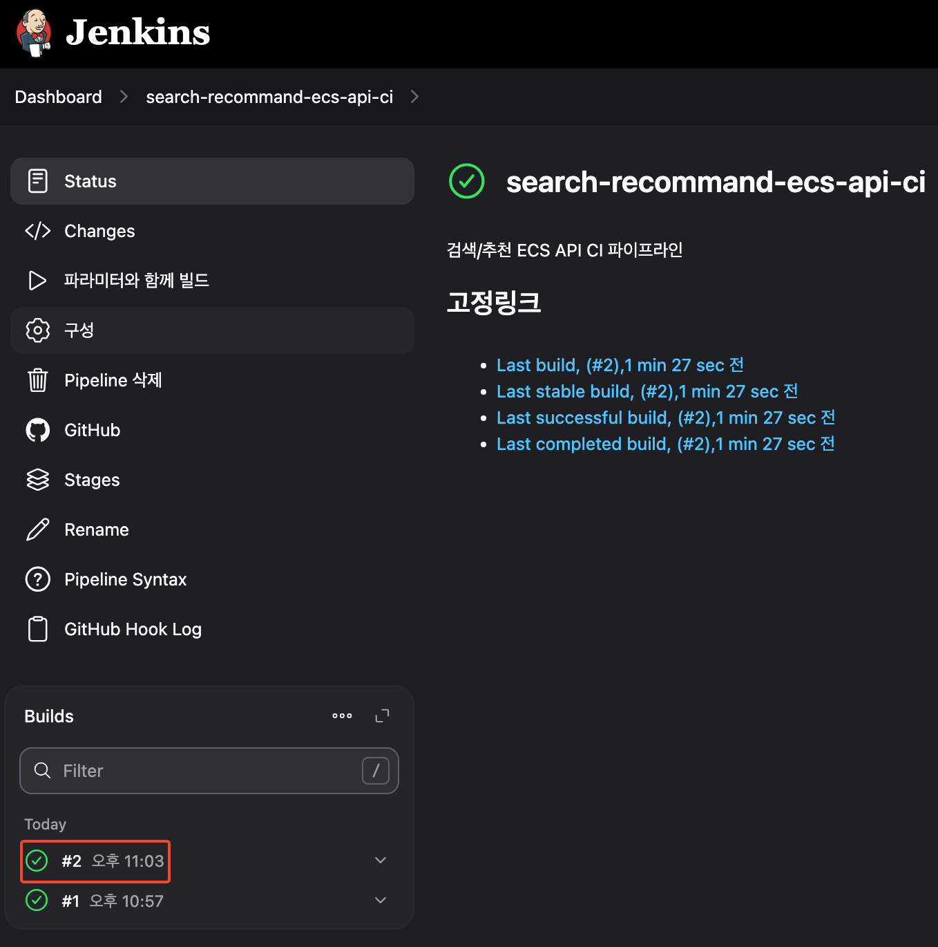Click the 구성 gear icon
Image resolution: width=938 pixels, height=947 pixels.
pyautogui.click(x=38, y=330)
